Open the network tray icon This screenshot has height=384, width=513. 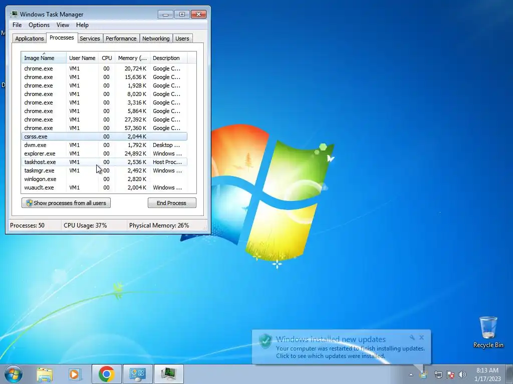[x=438, y=374]
